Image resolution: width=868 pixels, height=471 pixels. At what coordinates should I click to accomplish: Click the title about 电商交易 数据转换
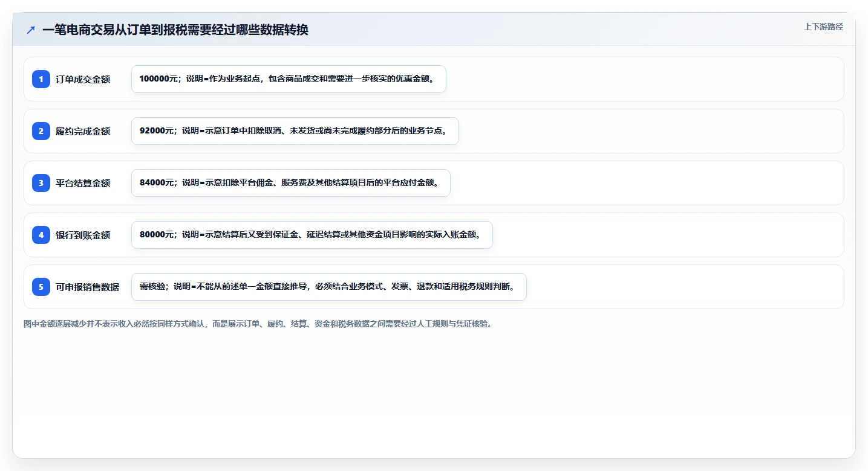coord(175,30)
